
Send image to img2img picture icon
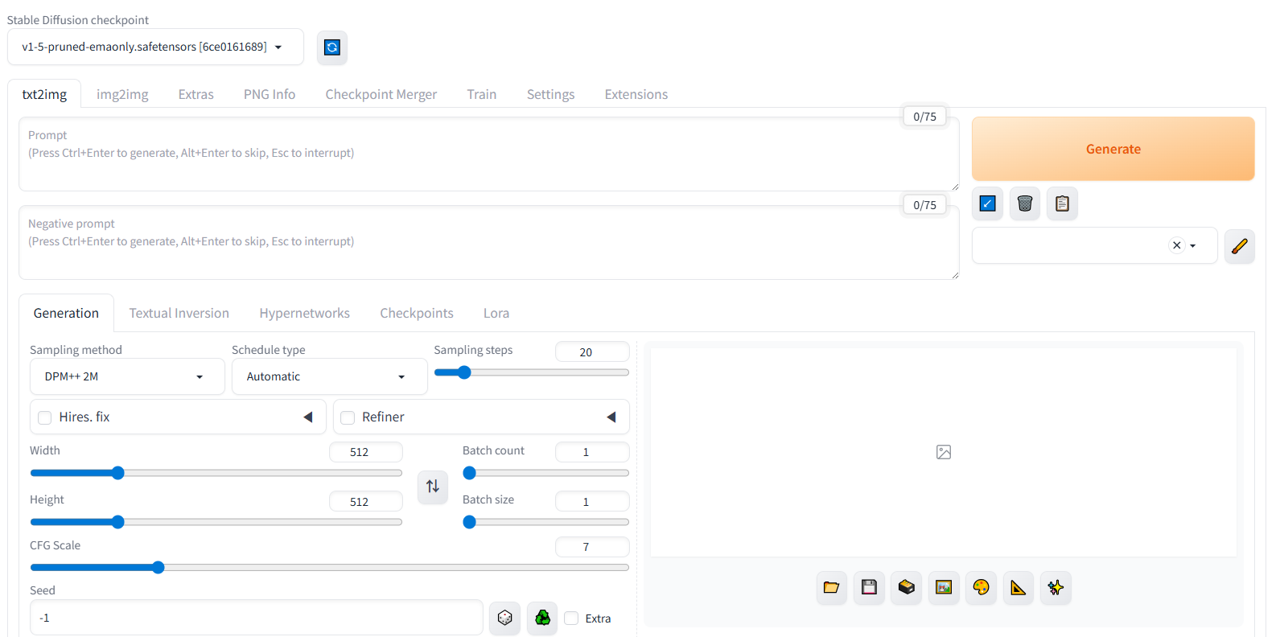[944, 587]
